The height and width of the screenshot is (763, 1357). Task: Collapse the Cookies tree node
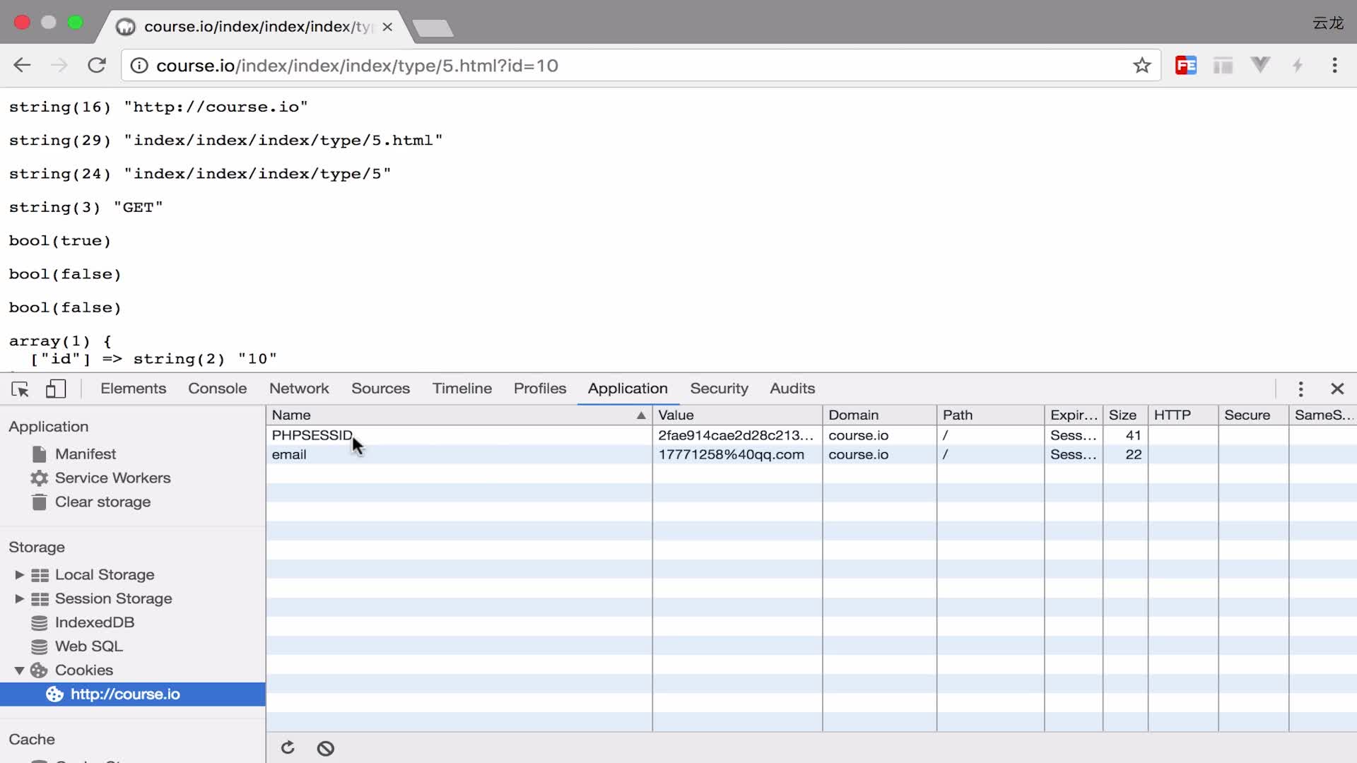[x=19, y=670]
